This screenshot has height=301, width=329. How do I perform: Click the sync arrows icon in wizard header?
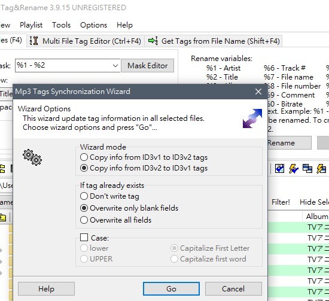click(x=252, y=118)
